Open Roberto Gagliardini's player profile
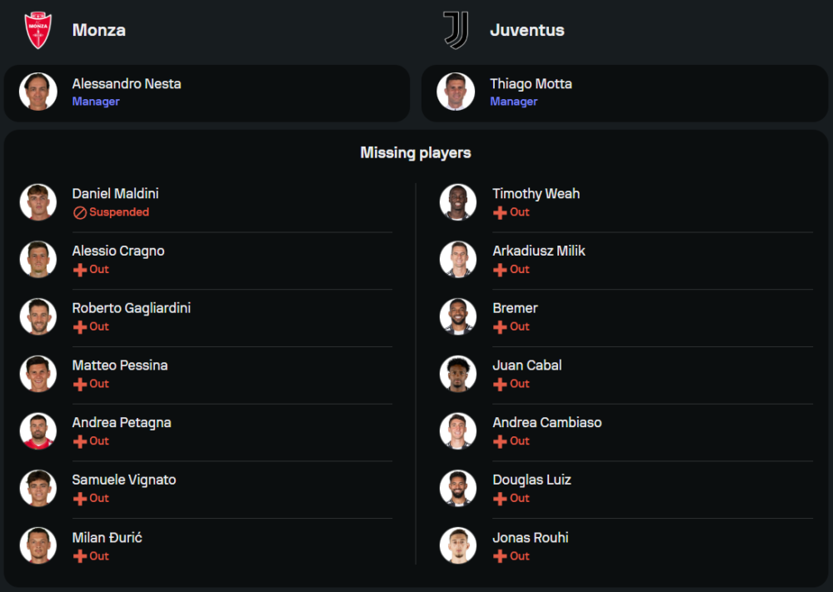The image size is (833, 592). pos(132,308)
